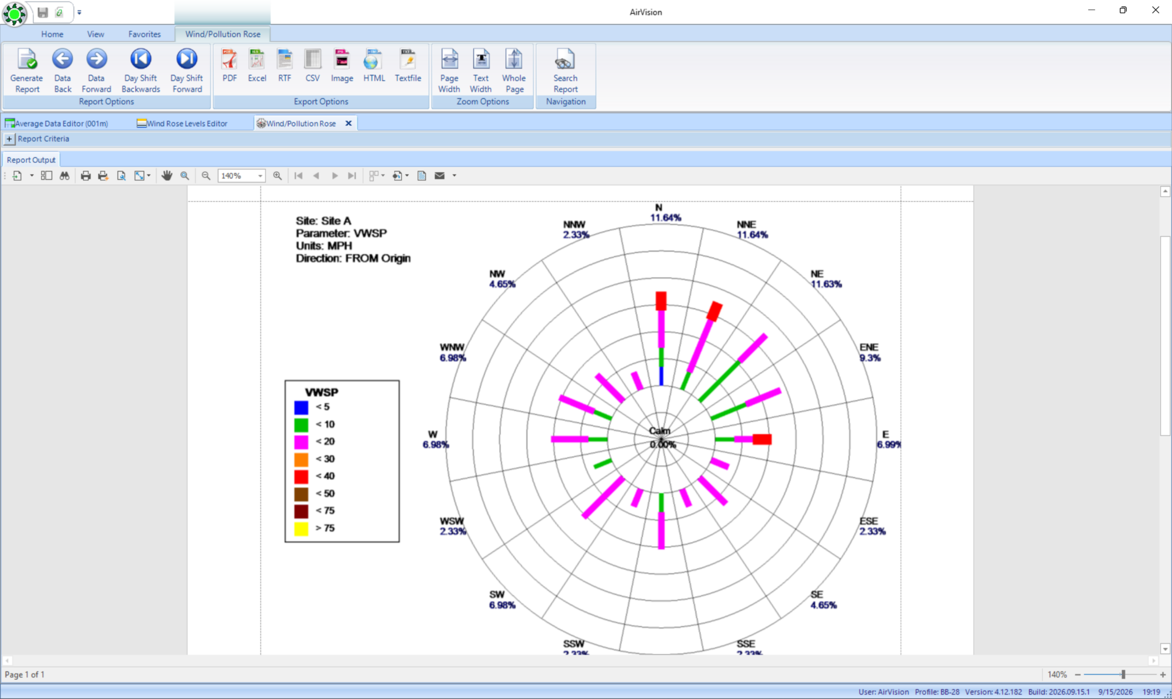Select the Hand pan tool
The height and width of the screenshot is (699, 1172).
(166, 176)
